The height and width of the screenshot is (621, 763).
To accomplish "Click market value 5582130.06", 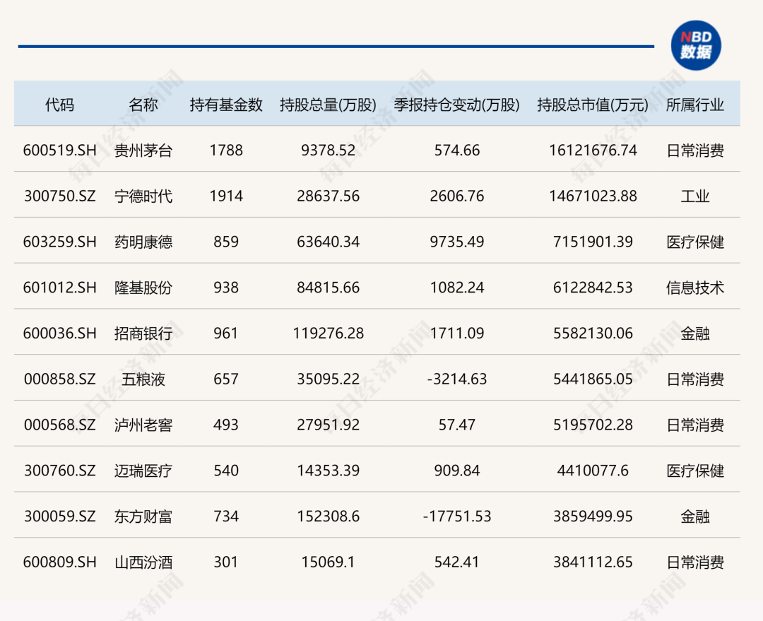I will (593, 333).
